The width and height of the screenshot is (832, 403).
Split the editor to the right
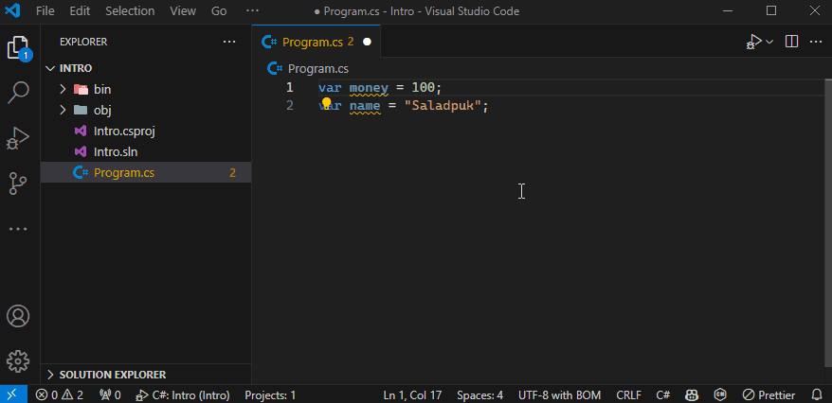[x=791, y=42]
